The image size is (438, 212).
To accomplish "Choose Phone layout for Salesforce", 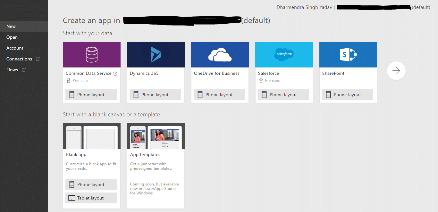I will (283, 95).
